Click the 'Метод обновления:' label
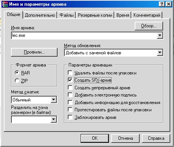The width and height of the screenshot is (174, 147). pos(82,46)
